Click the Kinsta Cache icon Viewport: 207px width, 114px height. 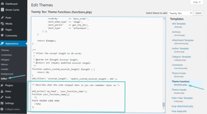pos(2,10)
